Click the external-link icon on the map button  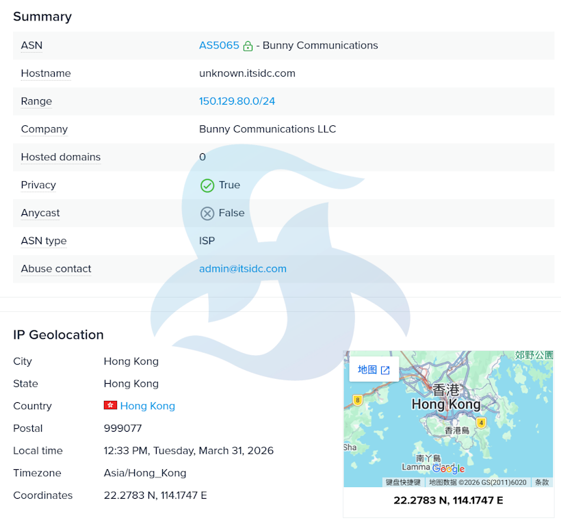tap(385, 370)
